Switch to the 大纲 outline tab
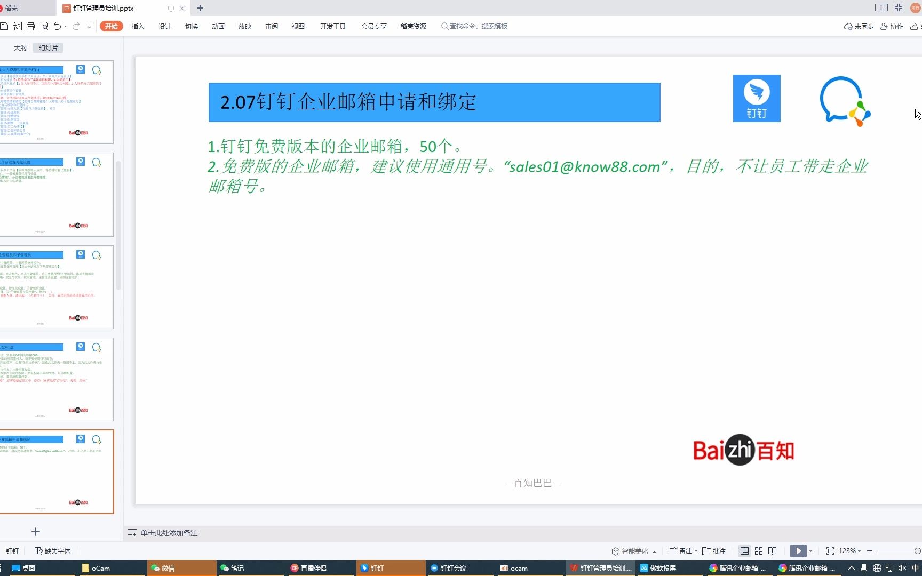Screen dimensions: 922x576 (20, 47)
